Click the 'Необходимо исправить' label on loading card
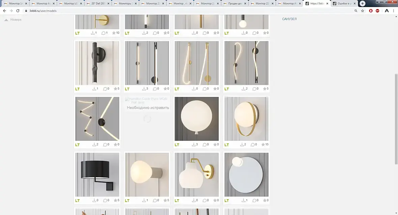 [148, 108]
